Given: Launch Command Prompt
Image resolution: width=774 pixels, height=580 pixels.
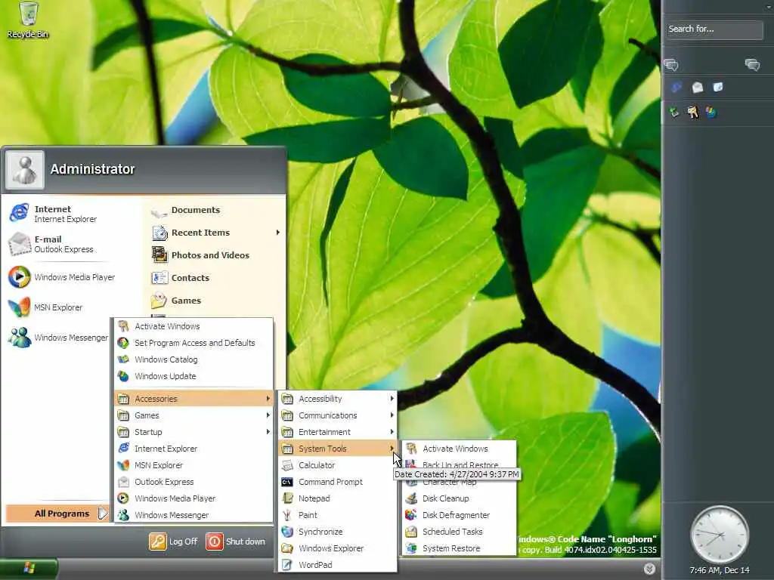Looking at the screenshot, I should (x=338, y=482).
